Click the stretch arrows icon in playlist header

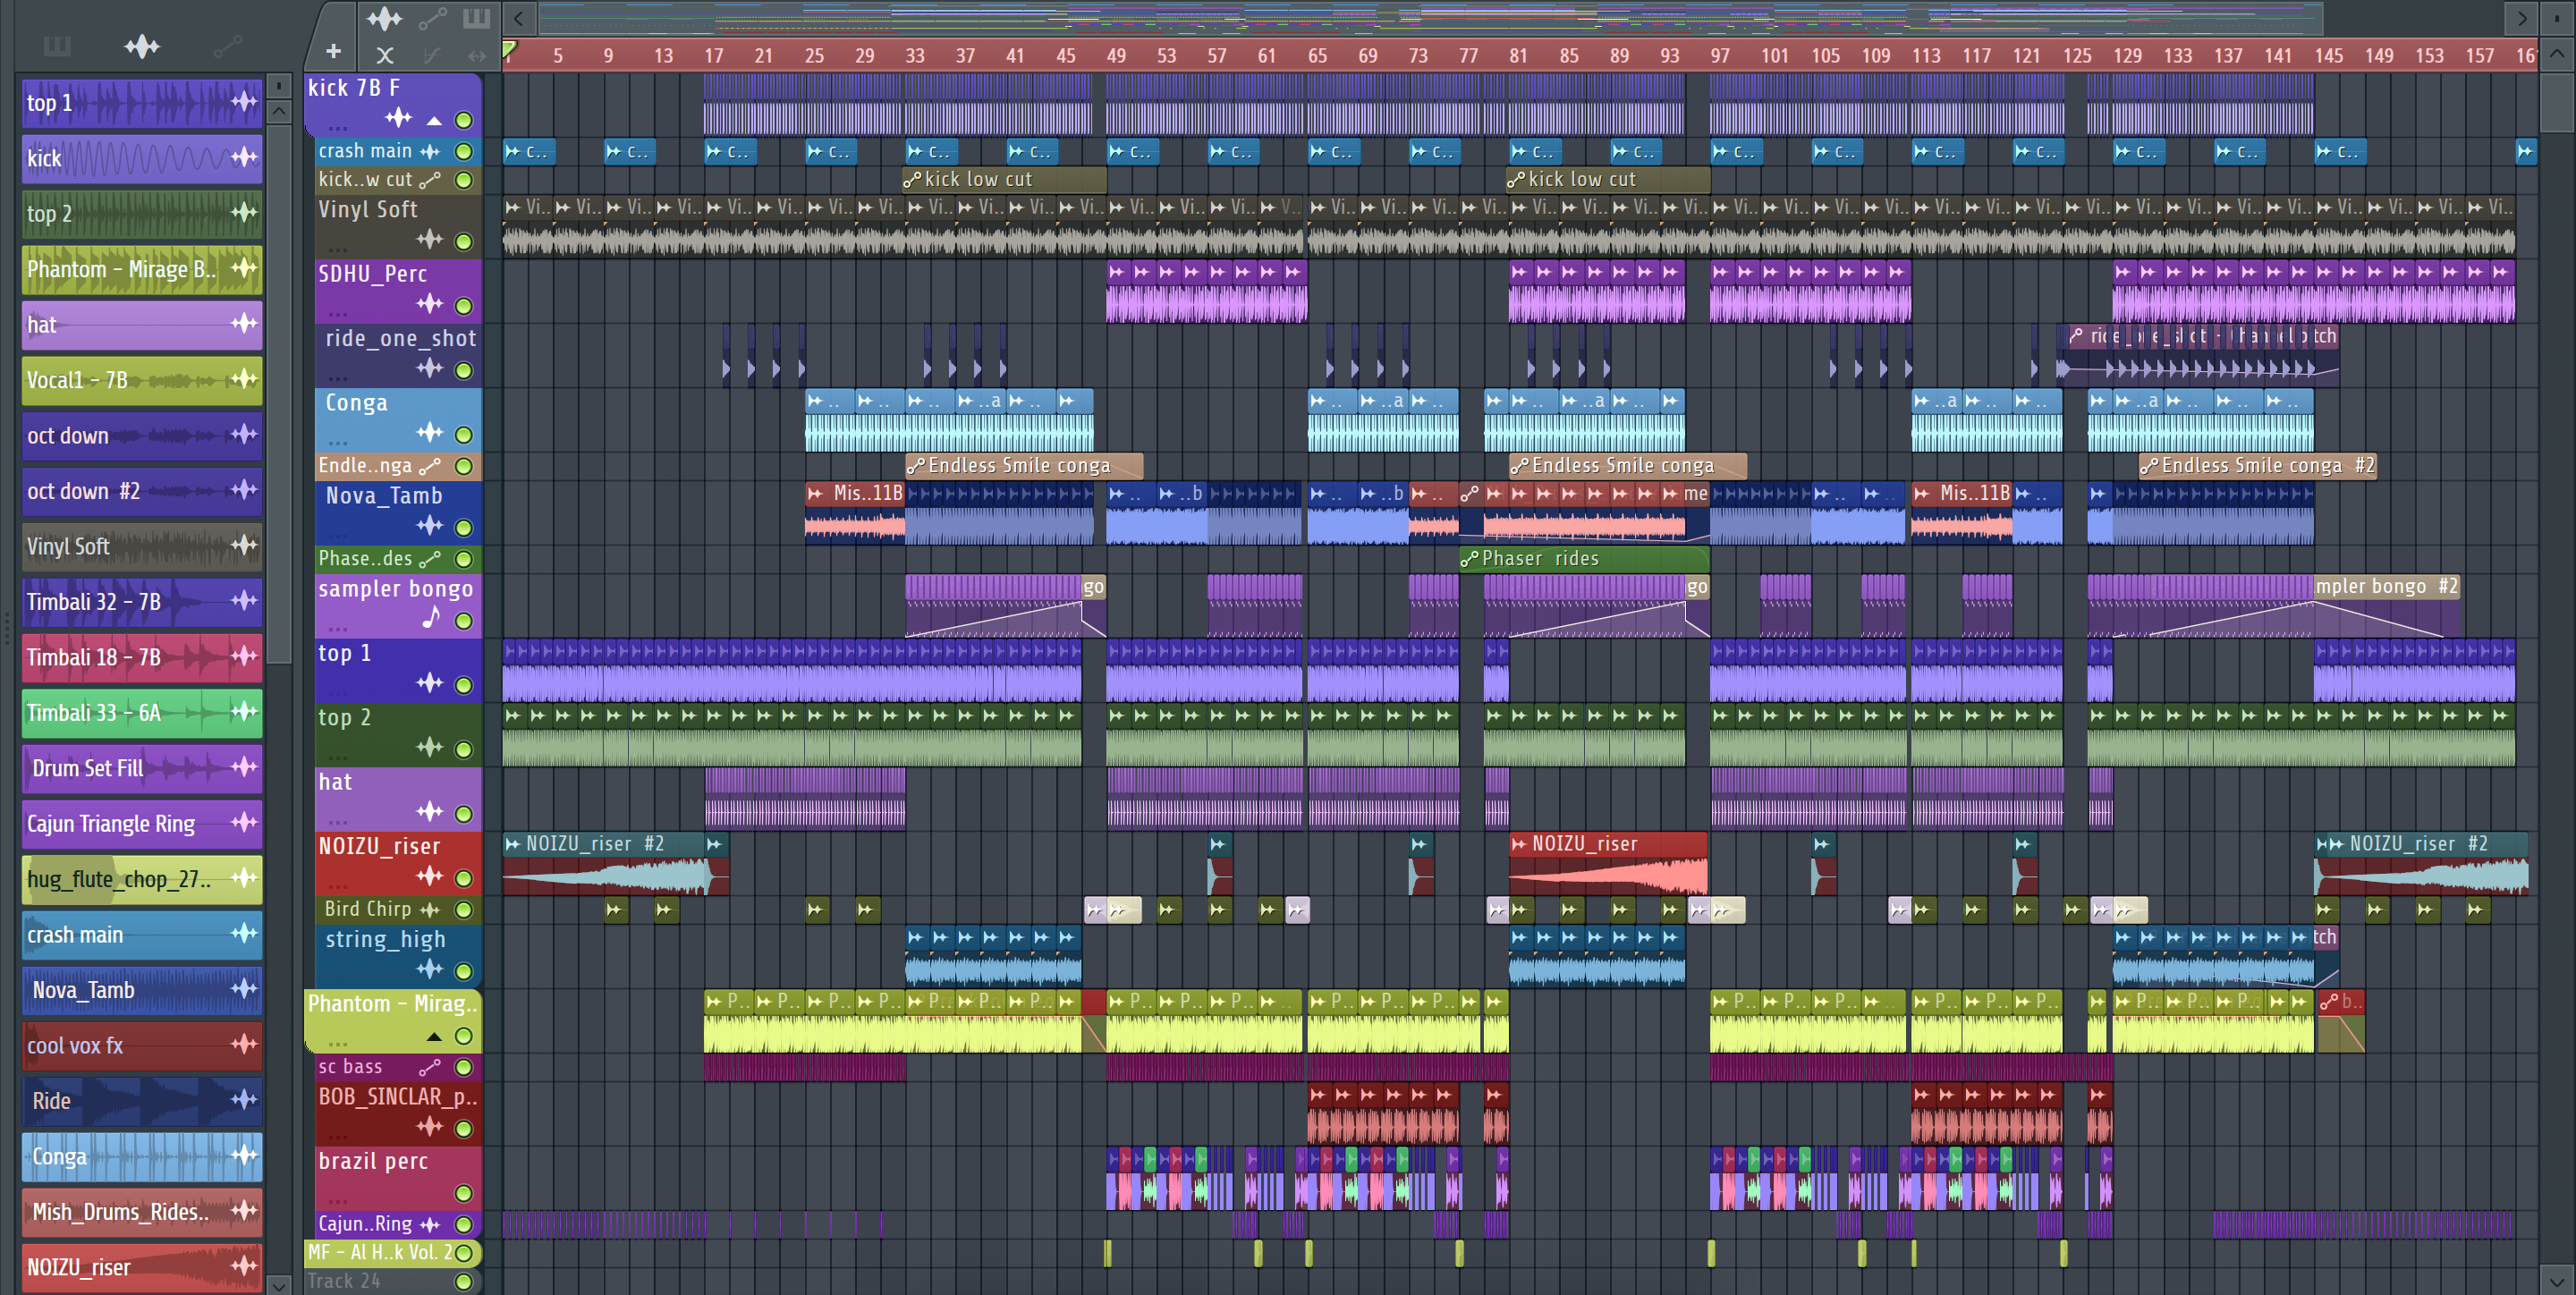(477, 56)
